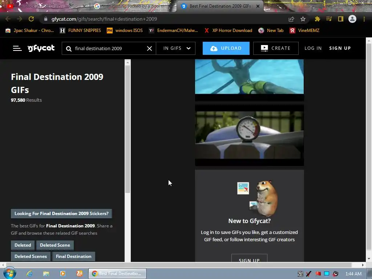The image size is (372, 279).
Task: Launch Internet Explorer from the taskbar
Action: 29,274
